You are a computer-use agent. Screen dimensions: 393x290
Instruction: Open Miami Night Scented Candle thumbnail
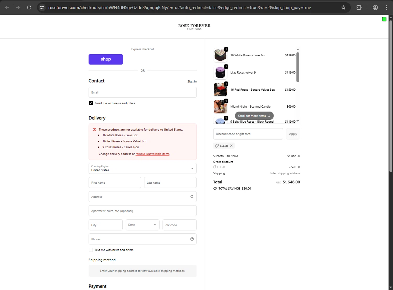[x=220, y=107]
